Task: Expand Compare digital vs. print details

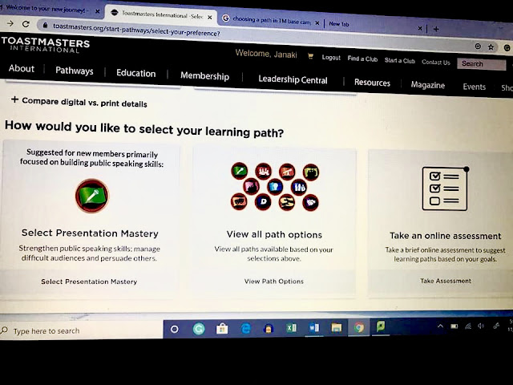Action: point(79,102)
